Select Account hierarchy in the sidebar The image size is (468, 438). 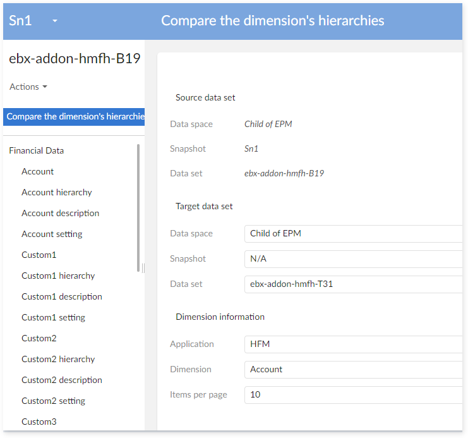[x=56, y=192]
